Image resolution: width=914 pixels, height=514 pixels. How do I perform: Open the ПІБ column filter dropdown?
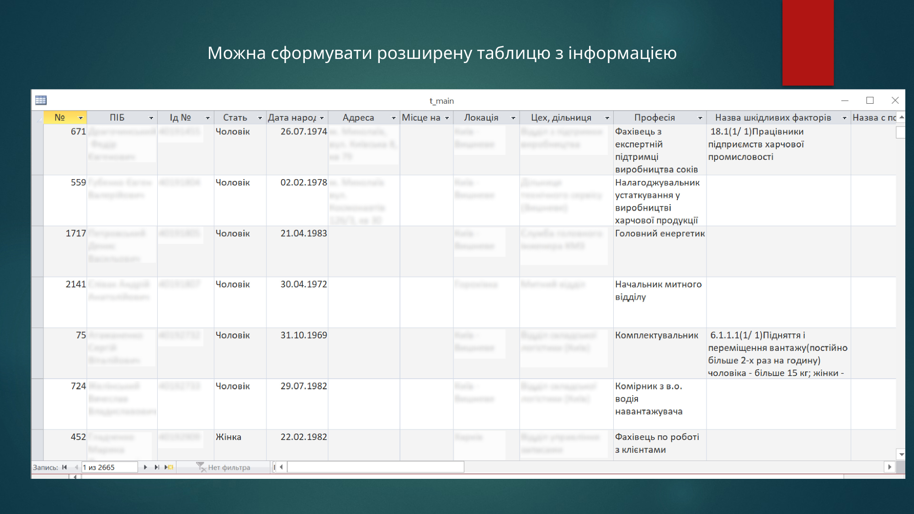151,118
